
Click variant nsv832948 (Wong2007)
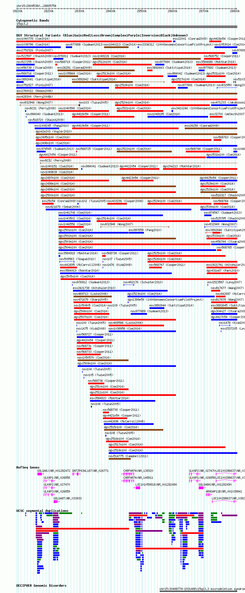click(135, 227)
